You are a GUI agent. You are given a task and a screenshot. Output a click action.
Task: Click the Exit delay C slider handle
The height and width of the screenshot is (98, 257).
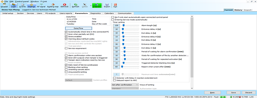click(x=124, y=48)
